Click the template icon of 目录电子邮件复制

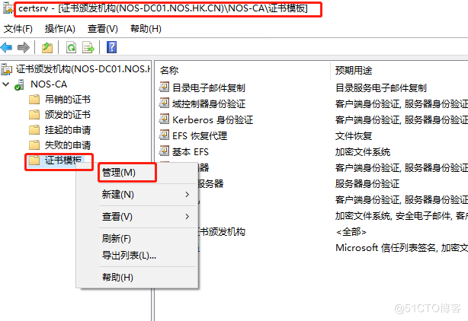[164, 87]
